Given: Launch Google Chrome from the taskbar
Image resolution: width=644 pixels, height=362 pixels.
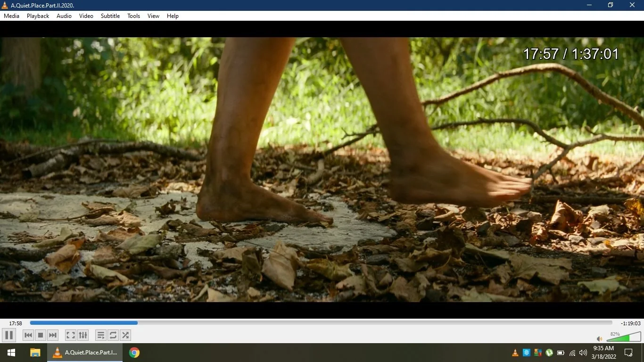Looking at the screenshot, I should [x=134, y=353].
